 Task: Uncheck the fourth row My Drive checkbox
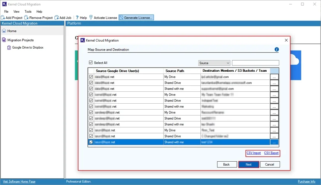(x=91, y=94)
